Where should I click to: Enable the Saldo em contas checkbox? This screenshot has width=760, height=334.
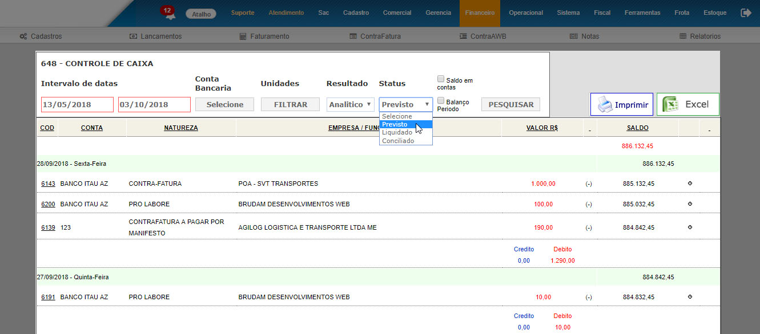(441, 79)
